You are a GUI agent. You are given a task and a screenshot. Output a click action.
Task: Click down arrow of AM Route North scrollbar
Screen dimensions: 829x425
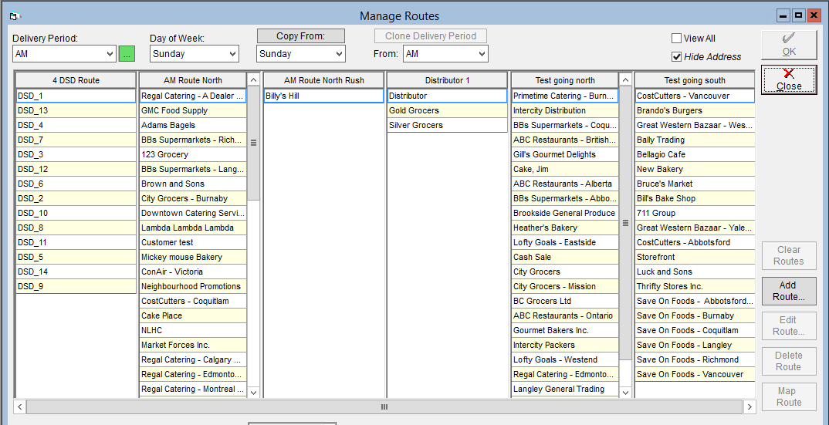(253, 393)
